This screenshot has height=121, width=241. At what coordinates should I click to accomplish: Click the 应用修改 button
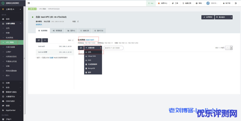pos(208,17)
